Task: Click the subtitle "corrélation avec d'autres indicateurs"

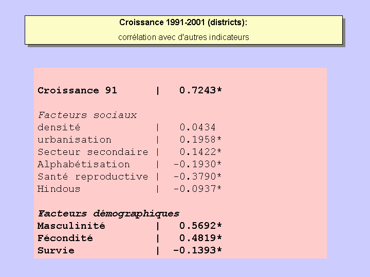Action: point(183,37)
